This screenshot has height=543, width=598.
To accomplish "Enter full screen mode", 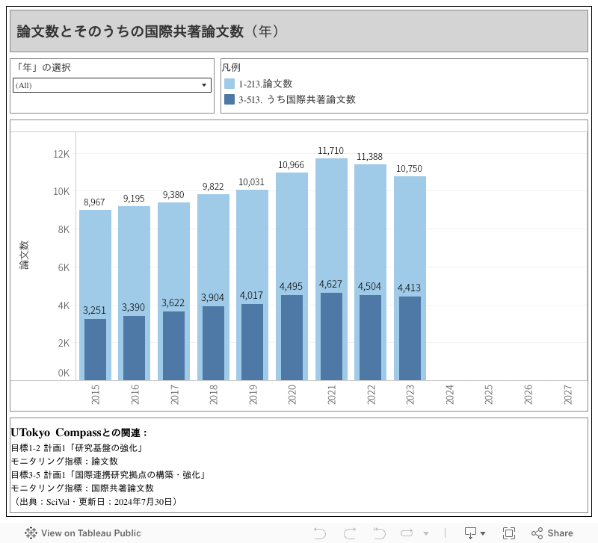I will click(x=509, y=533).
